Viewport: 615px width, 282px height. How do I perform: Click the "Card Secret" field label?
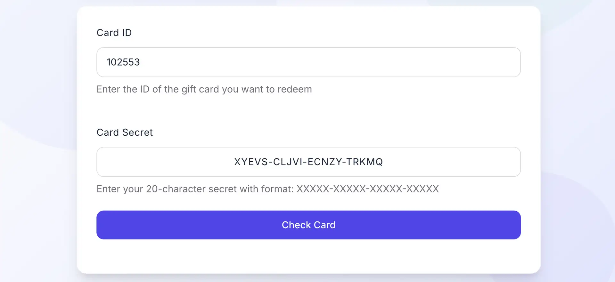click(x=125, y=133)
